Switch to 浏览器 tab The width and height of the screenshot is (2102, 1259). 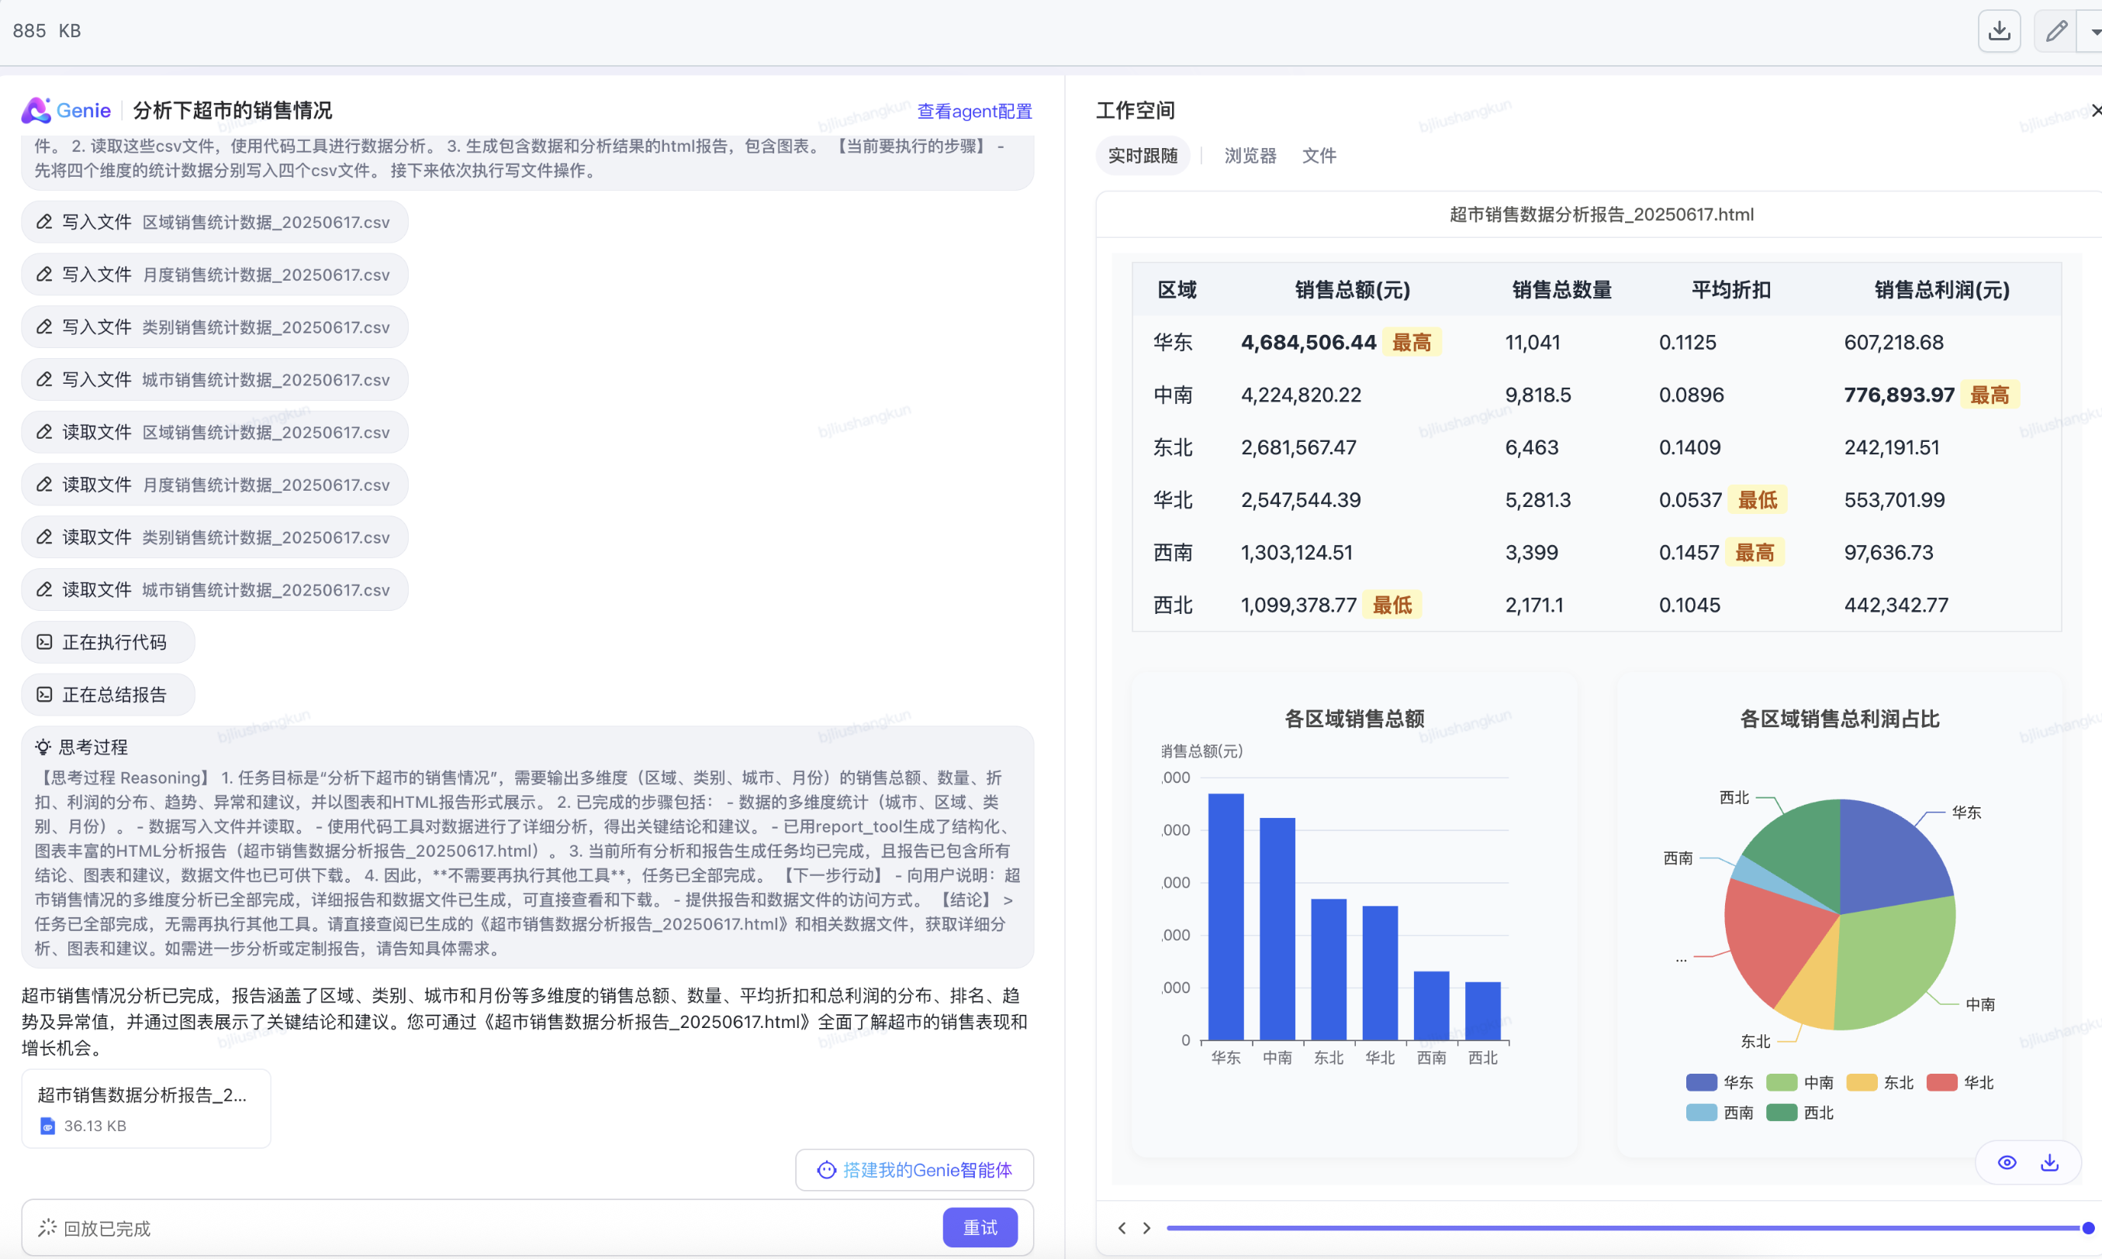(1250, 155)
